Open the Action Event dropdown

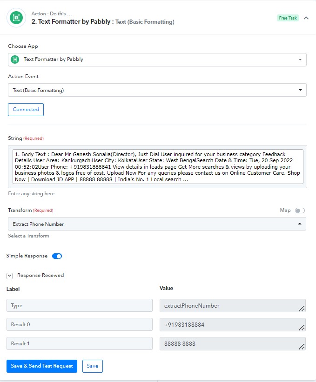157,90
